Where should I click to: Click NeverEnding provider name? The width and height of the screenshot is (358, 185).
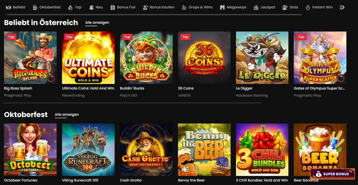(x=73, y=95)
